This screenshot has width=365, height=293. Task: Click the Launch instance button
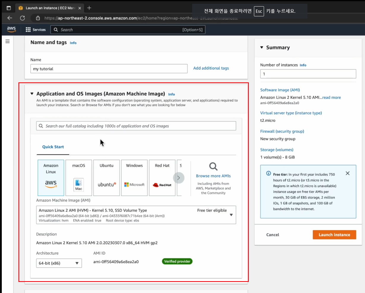[334, 235]
